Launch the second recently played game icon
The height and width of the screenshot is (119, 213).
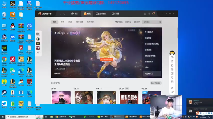click(x=38, y=43)
